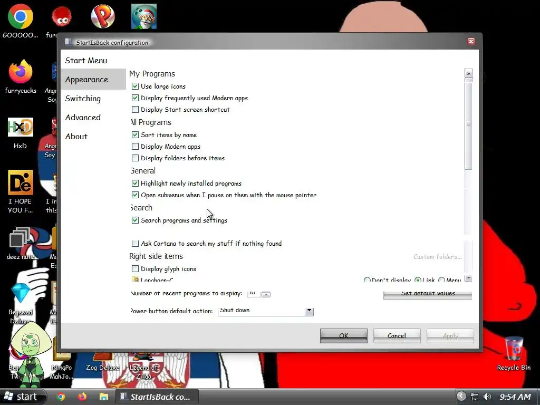
Task: Click the scrollbar down arrow
Action: 468,278
